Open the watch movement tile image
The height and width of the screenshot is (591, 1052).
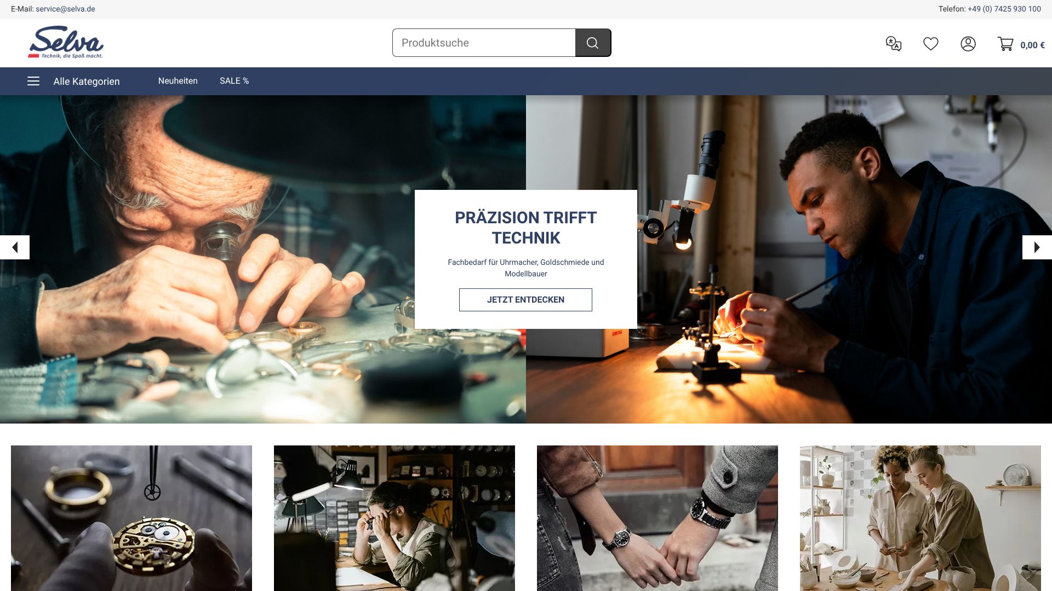(131, 518)
